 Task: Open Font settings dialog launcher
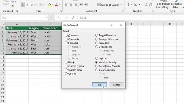tap(61, 11)
